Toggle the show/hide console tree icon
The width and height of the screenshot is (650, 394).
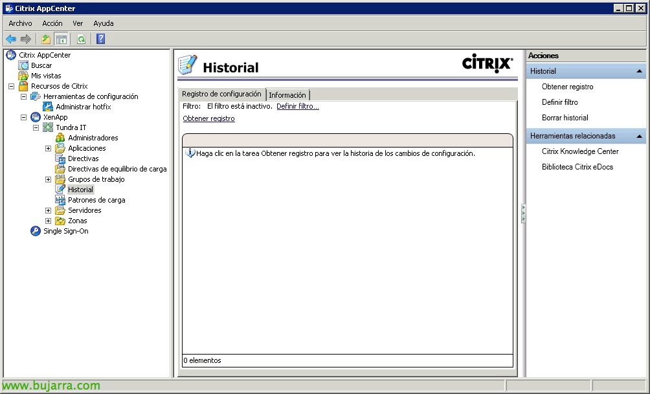61,39
